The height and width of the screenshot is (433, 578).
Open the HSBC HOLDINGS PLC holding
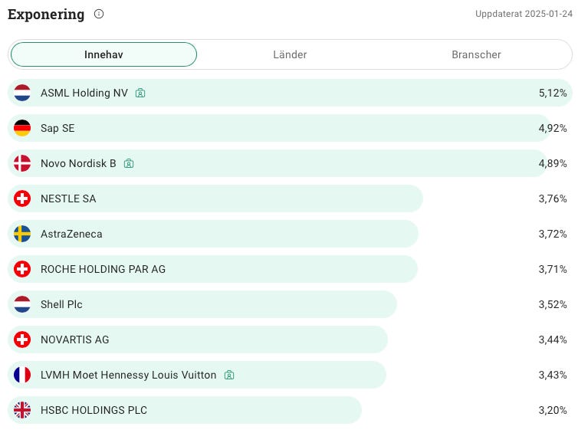pos(290,410)
